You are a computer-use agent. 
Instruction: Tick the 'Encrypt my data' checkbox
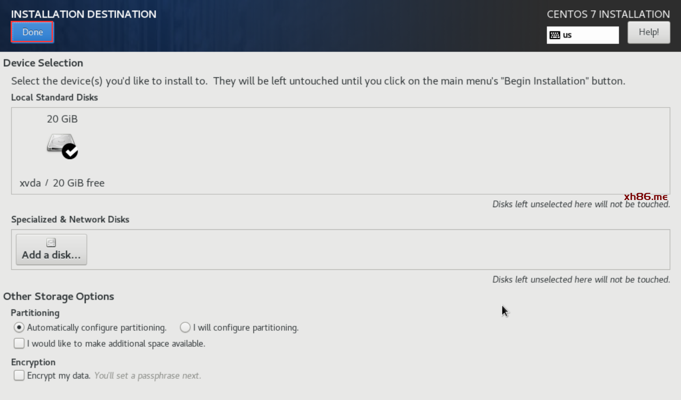tap(19, 376)
